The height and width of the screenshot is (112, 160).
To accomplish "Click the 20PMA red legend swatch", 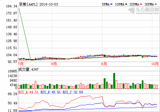I will tap(141, 4).
